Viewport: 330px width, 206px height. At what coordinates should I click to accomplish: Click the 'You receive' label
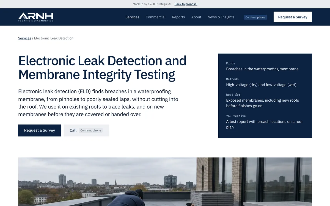pos(236,116)
